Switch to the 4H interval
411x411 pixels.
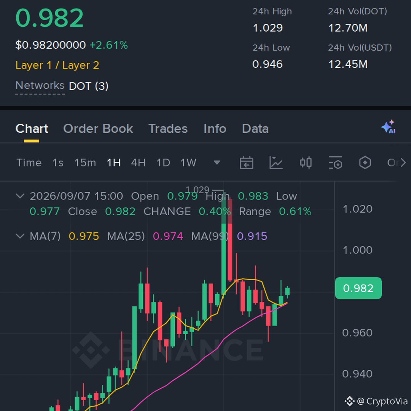coord(138,163)
